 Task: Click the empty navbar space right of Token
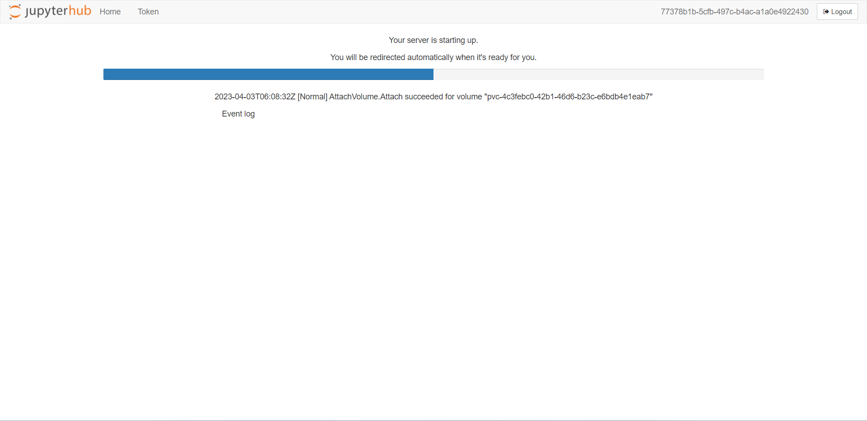[406, 12]
